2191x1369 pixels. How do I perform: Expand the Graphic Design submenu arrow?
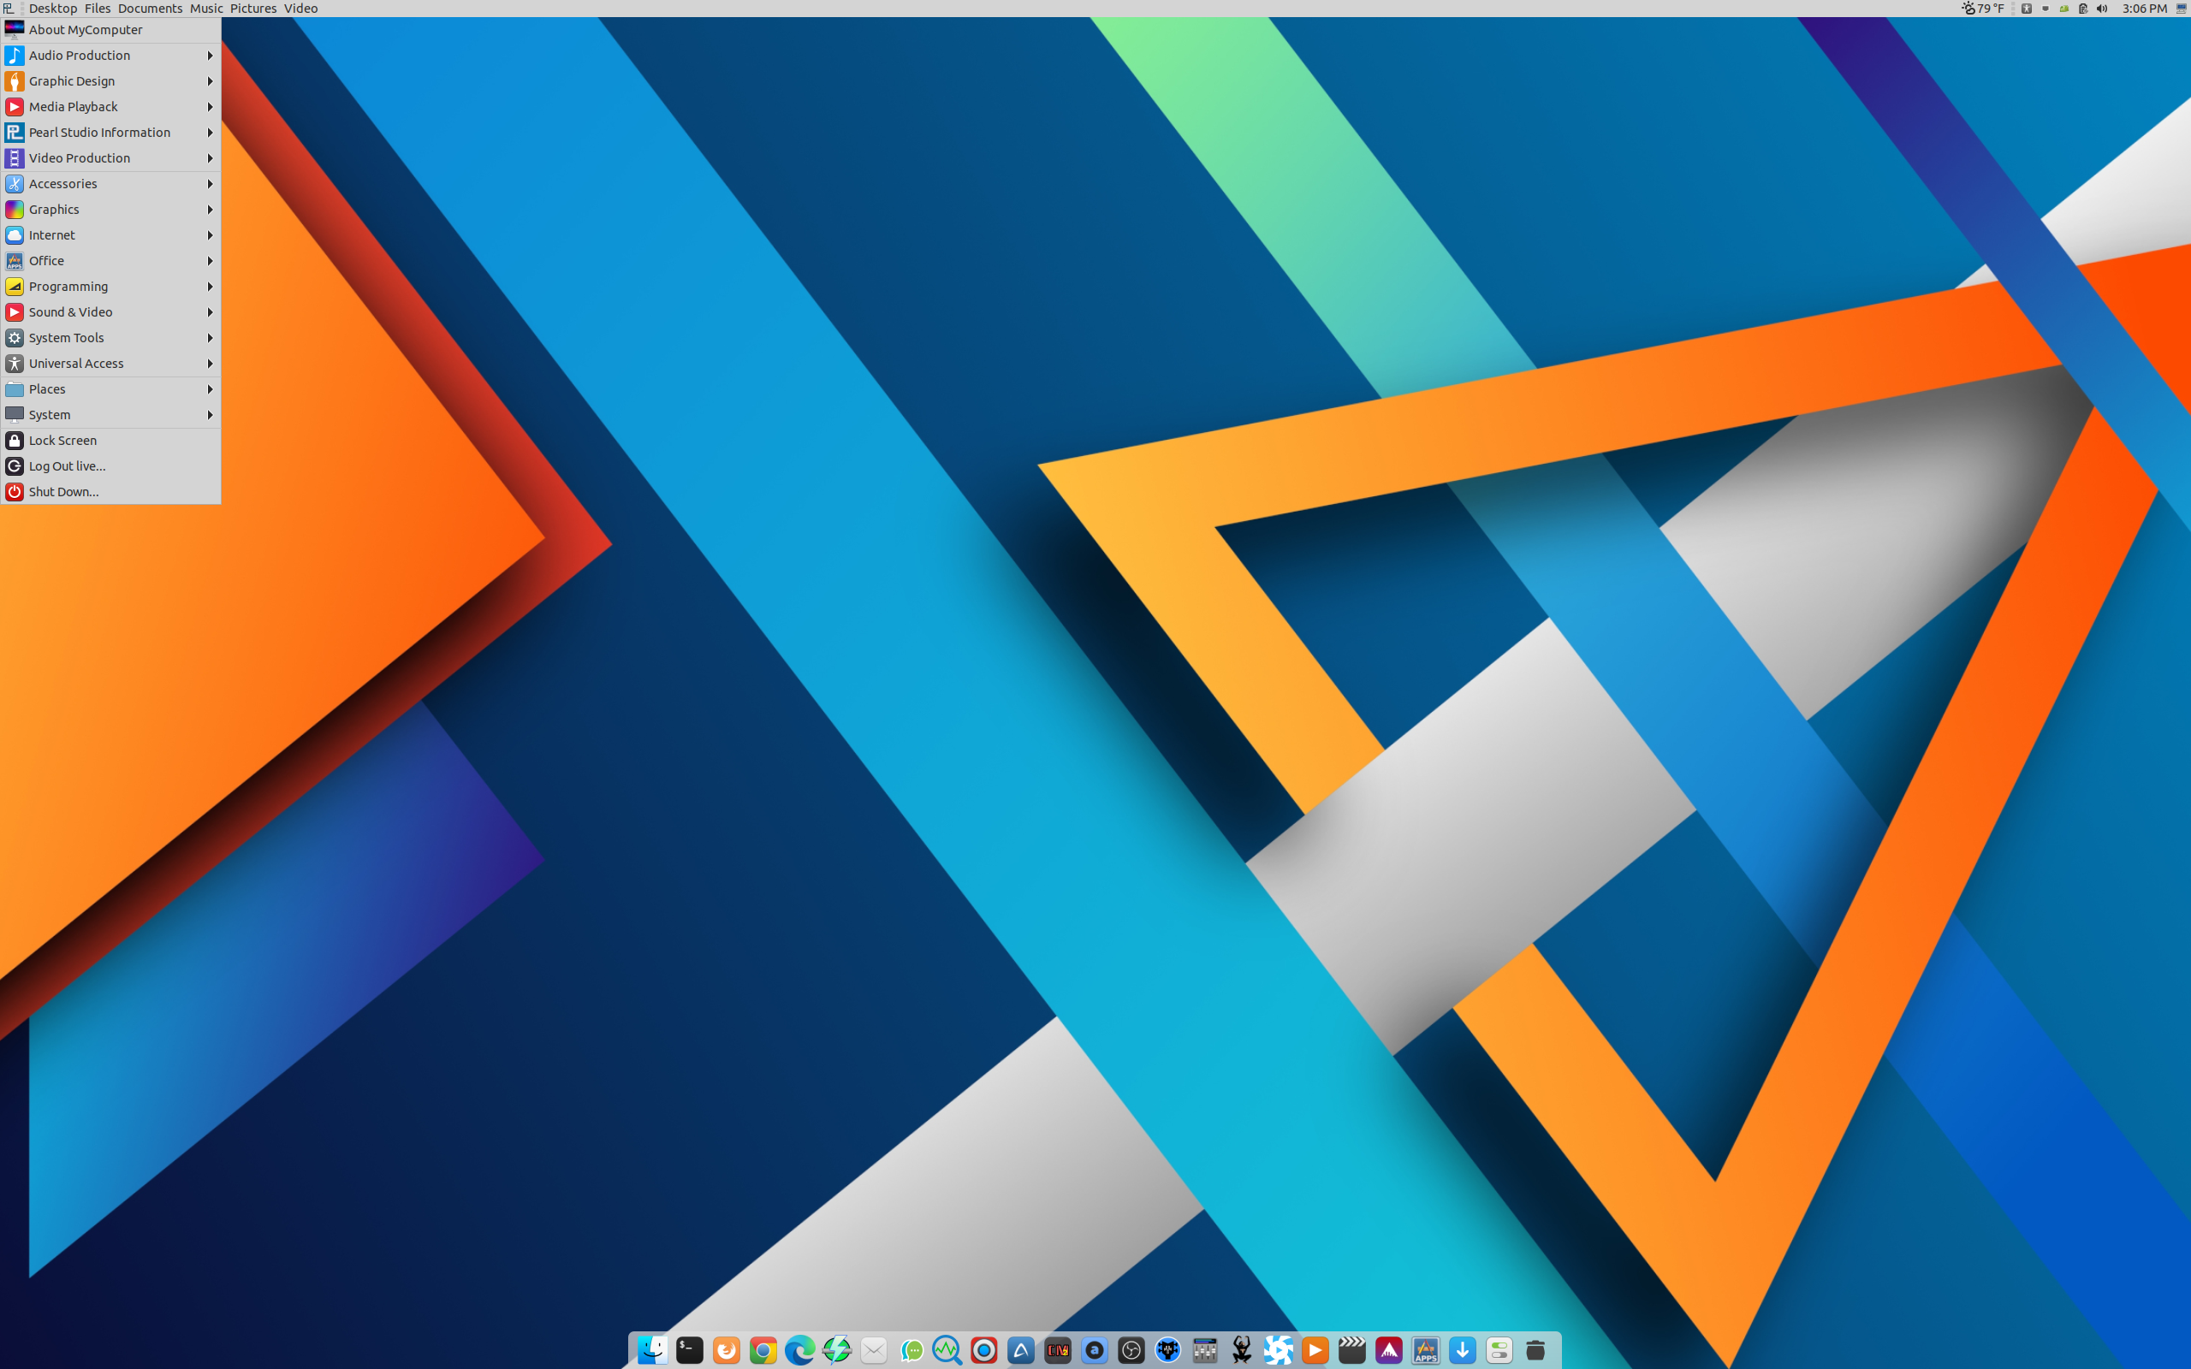[210, 80]
